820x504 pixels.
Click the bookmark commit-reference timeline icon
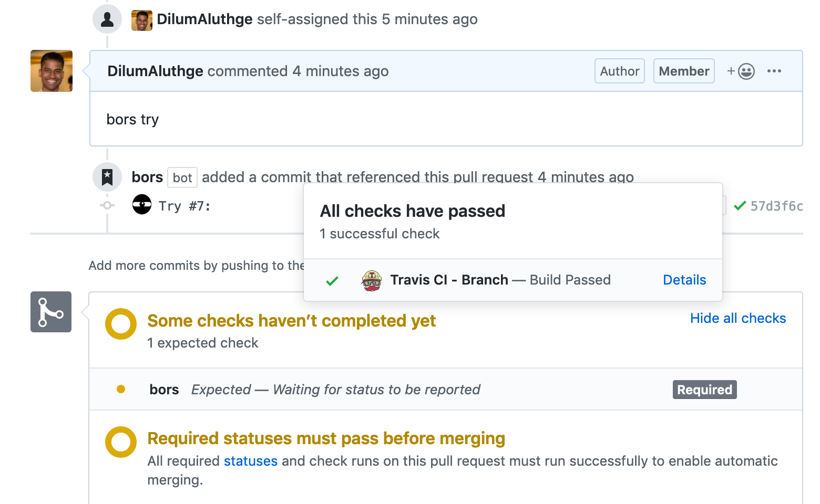pyautogui.click(x=107, y=177)
